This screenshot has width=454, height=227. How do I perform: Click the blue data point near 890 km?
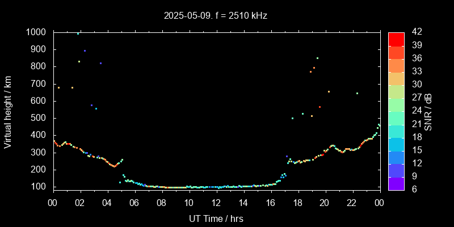pyautogui.click(x=85, y=51)
